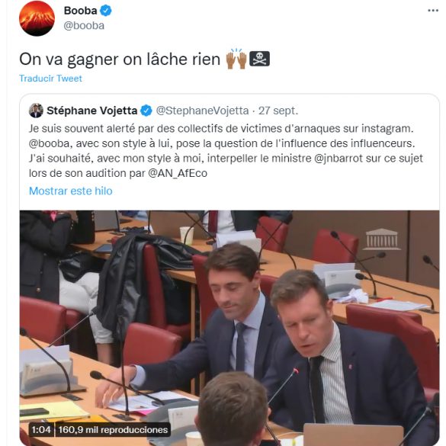Open the @booba mention in quoted text
Screen dimensions: 446x446
pos(49,143)
